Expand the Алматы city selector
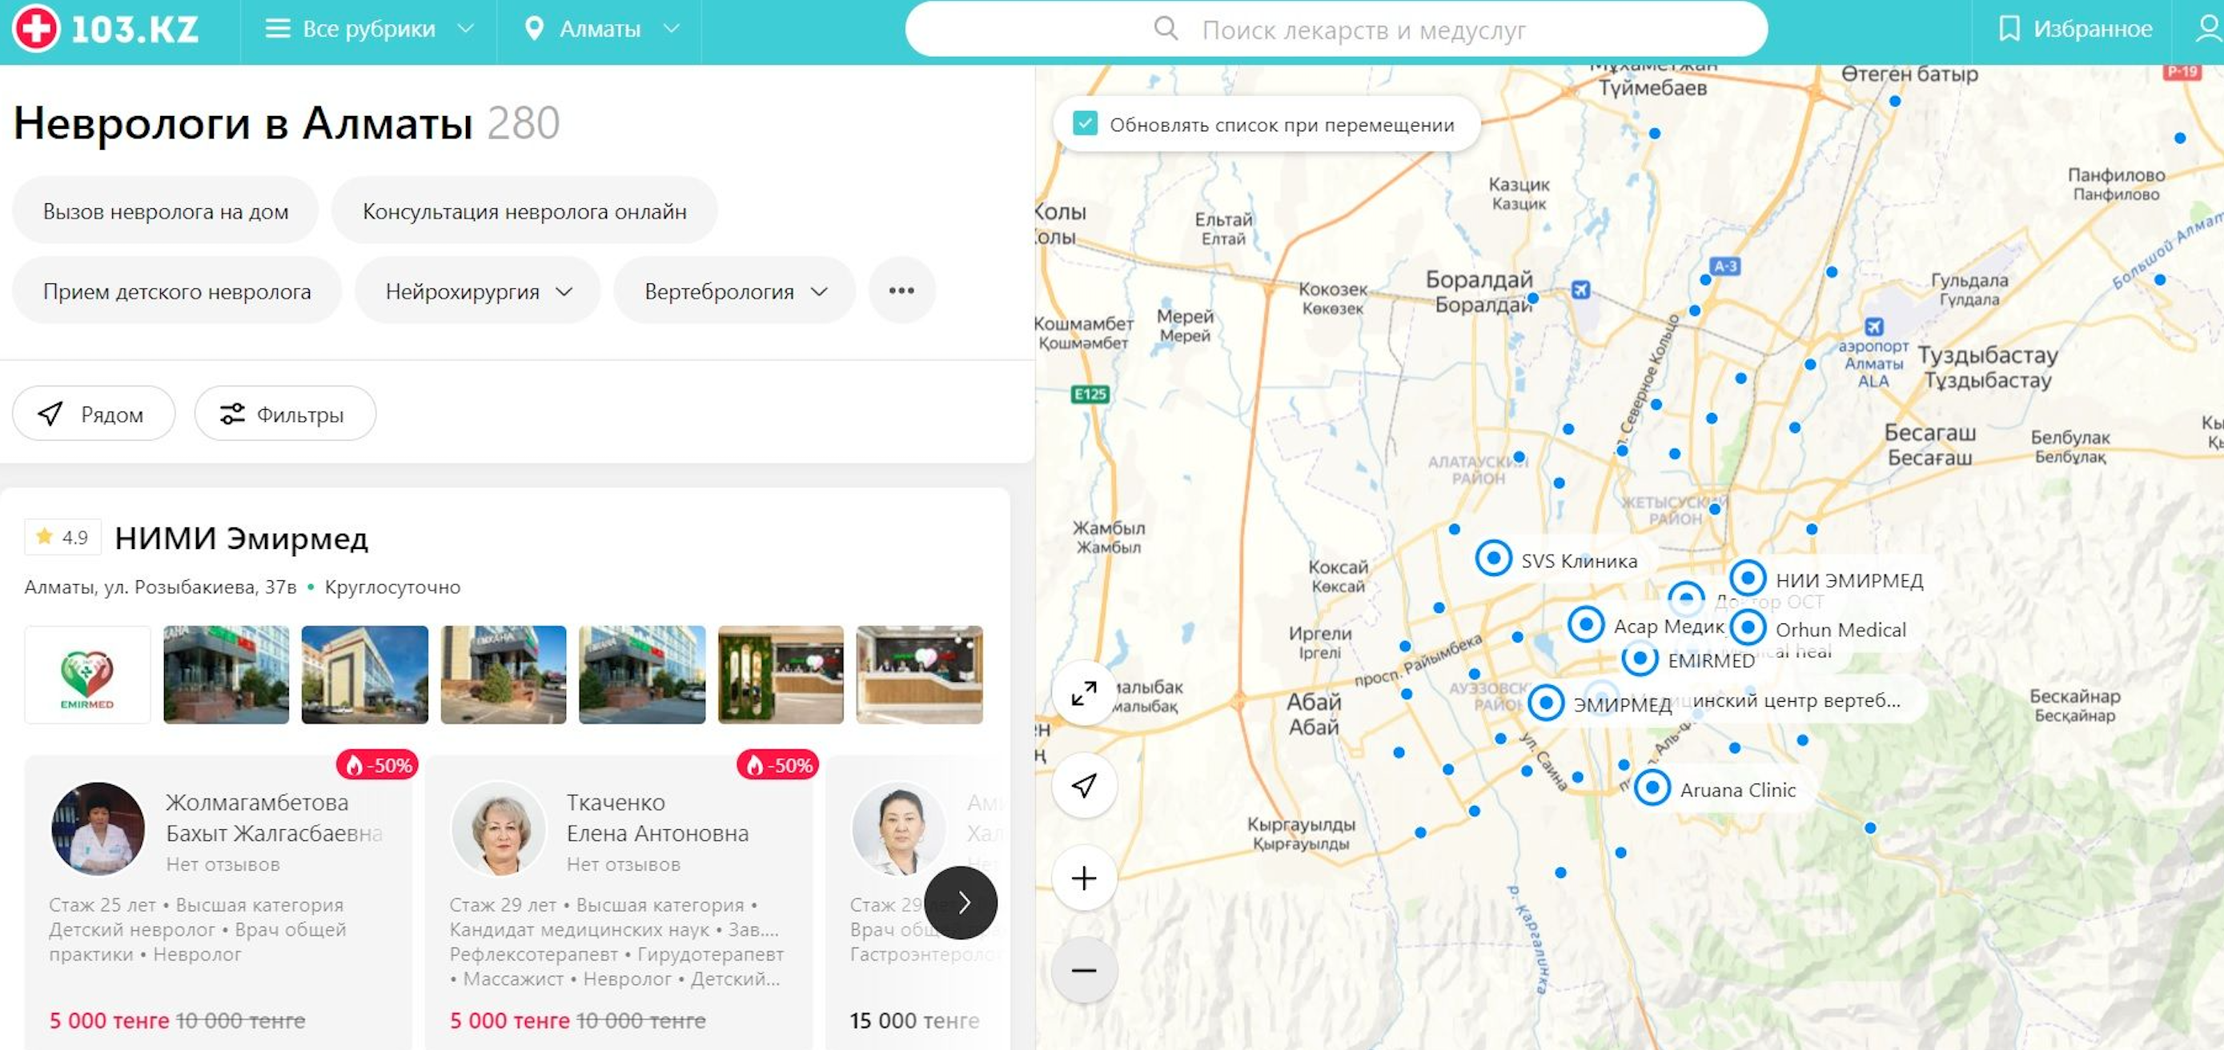2224x1050 pixels. point(602,30)
